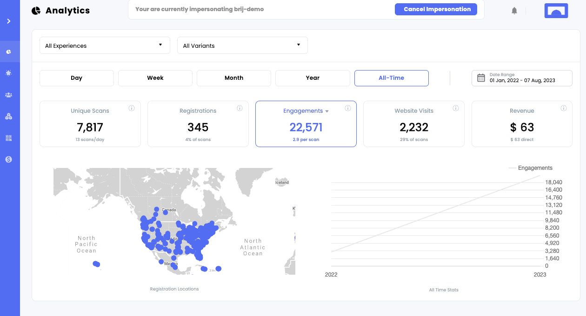586x316 pixels.
Task: Select the Day time range
Action: tap(77, 78)
